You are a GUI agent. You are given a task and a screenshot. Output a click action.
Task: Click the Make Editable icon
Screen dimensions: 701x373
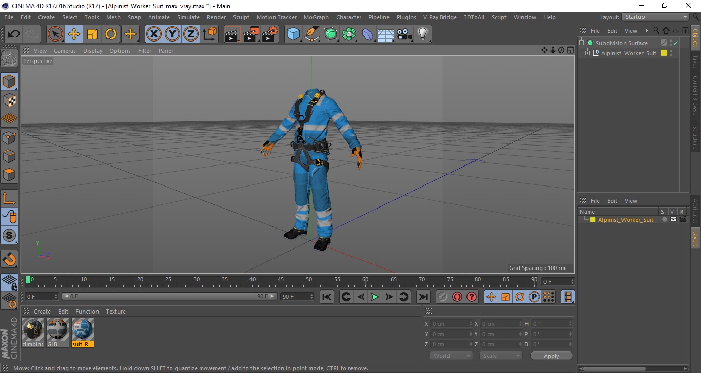coord(9,58)
